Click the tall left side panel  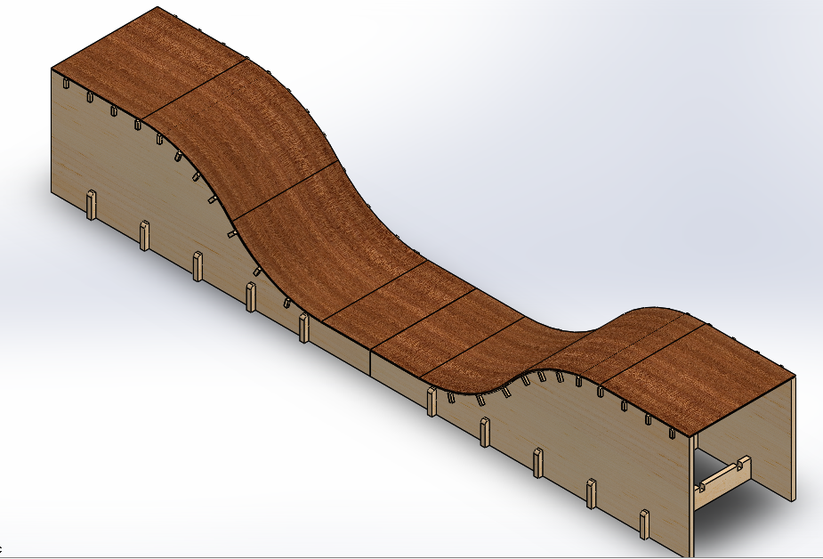[x=178, y=267]
